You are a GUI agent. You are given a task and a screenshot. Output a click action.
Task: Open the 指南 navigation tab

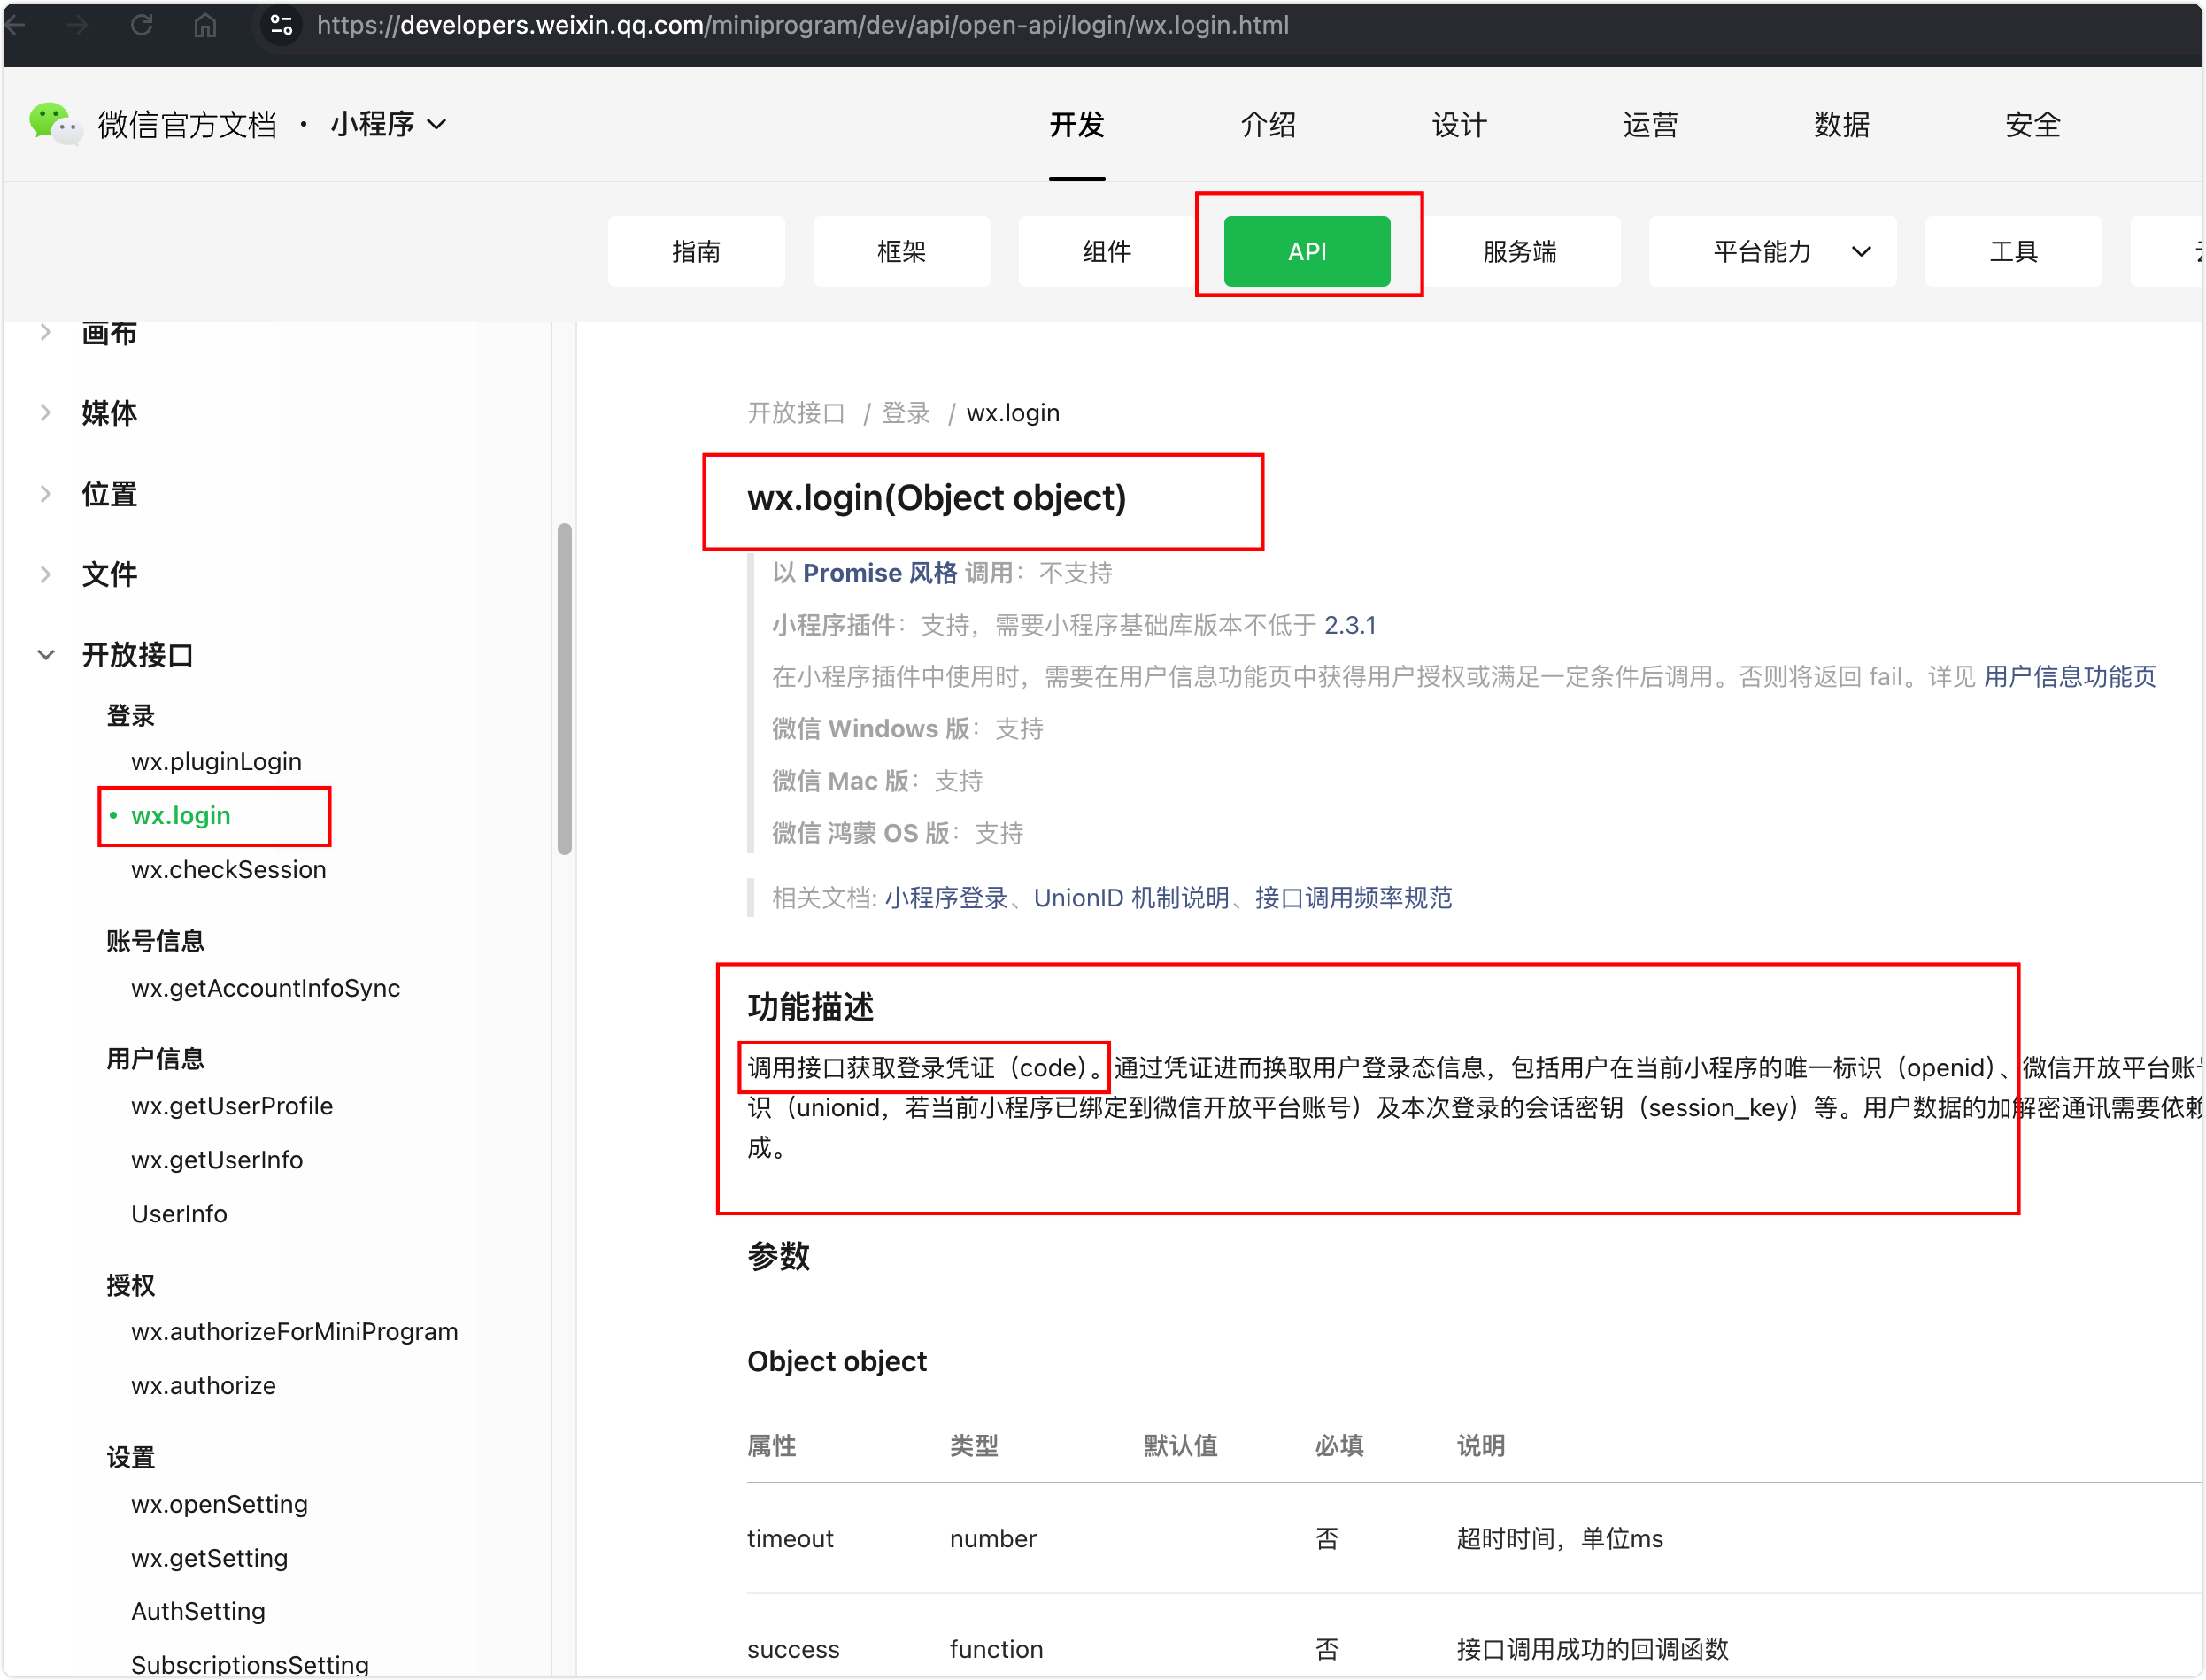coord(696,251)
